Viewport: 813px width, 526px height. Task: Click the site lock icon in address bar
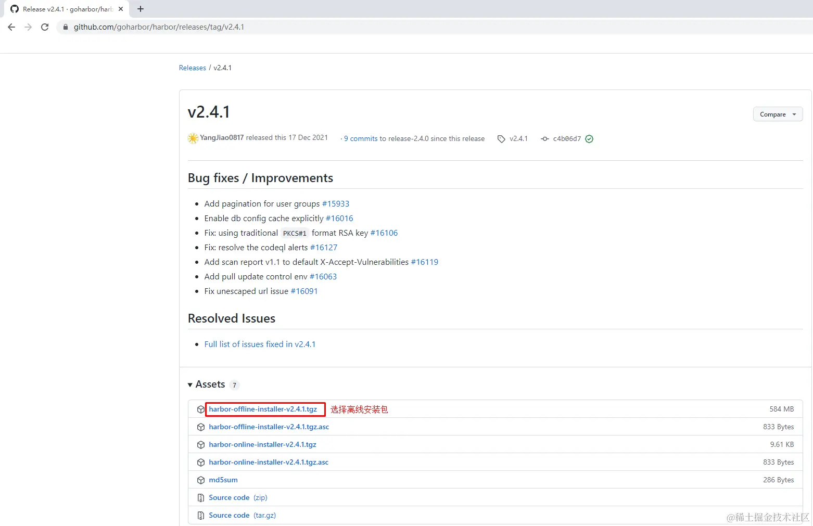[65, 27]
